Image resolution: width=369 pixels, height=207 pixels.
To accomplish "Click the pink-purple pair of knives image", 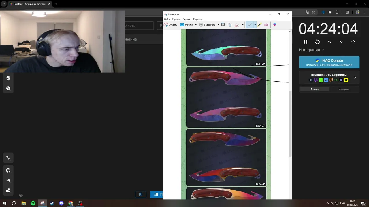I will [x=226, y=97].
